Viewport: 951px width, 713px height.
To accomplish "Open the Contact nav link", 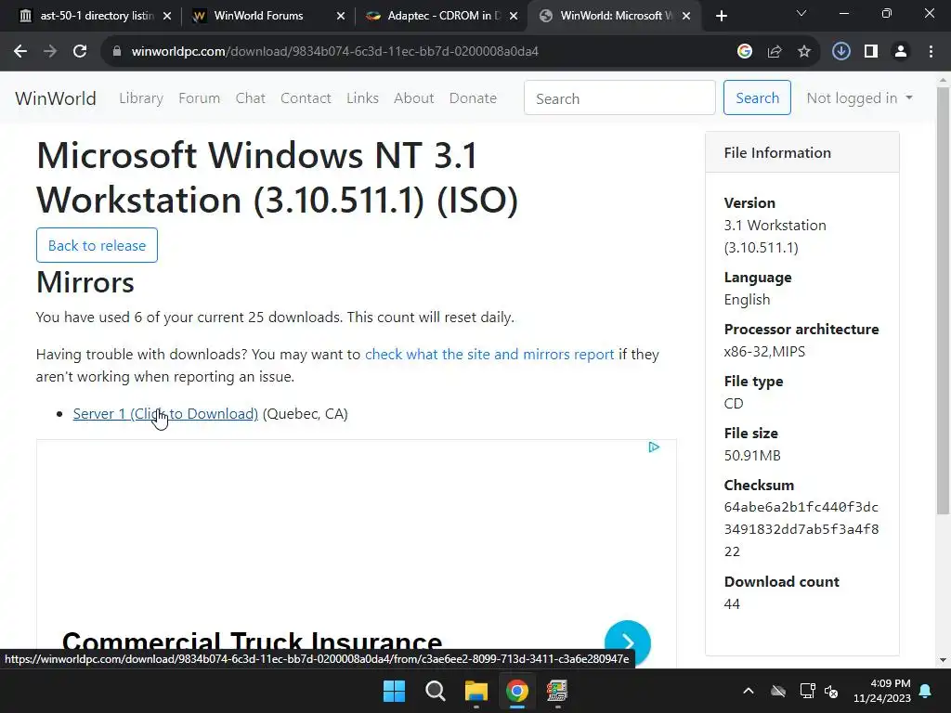I will click(x=306, y=98).
